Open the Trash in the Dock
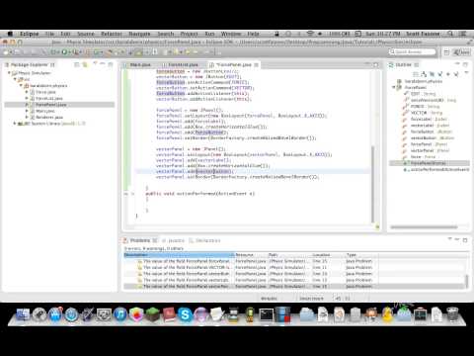 pyautogui.click(x=452, y=314)
